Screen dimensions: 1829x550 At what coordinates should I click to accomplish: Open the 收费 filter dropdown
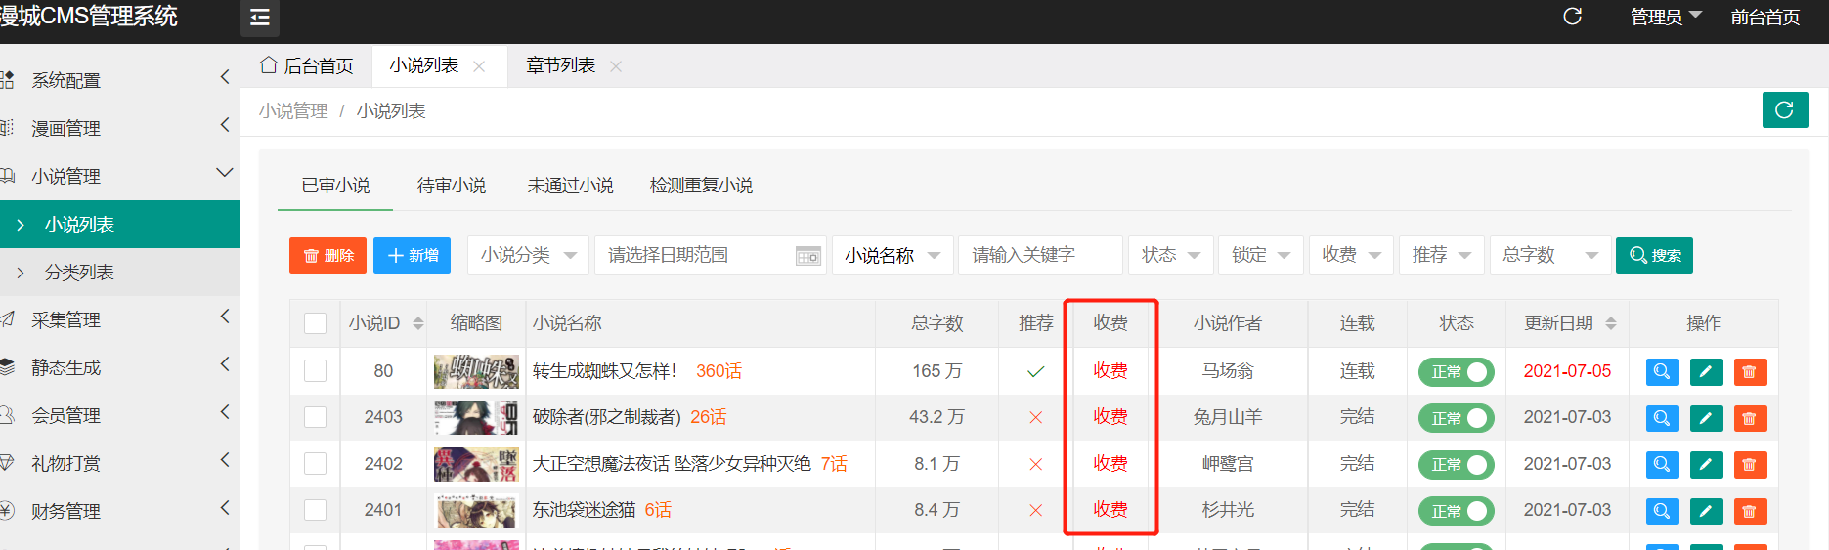pyautogui.click(x=1351, y=255)
